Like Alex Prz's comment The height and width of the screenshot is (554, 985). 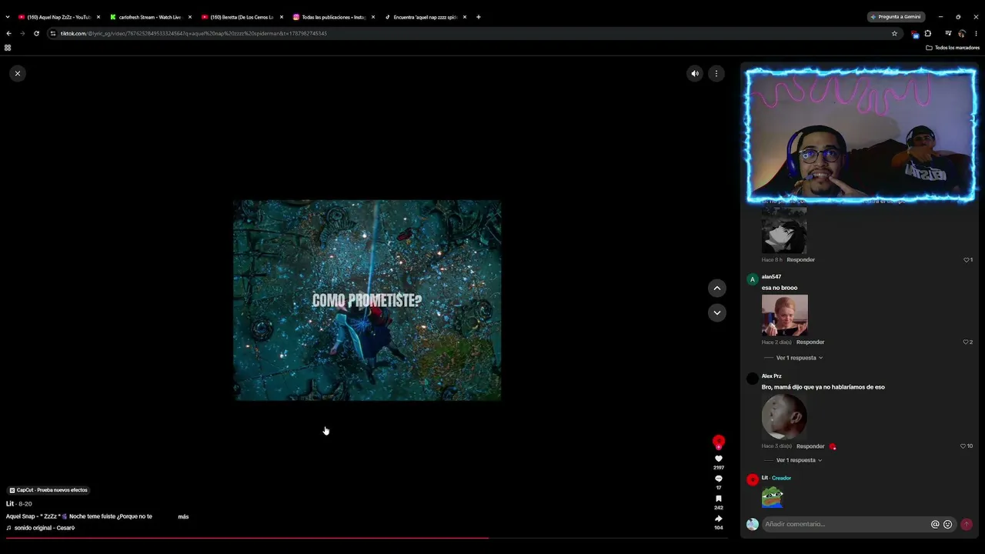coord(963,446)
